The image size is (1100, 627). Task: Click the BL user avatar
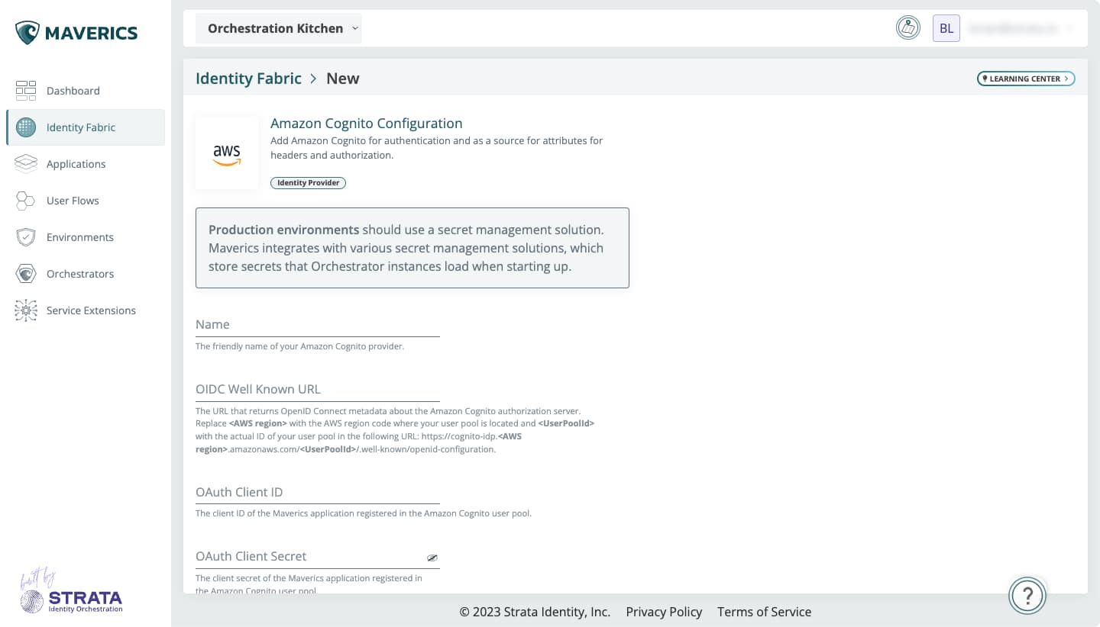point(946,28)
